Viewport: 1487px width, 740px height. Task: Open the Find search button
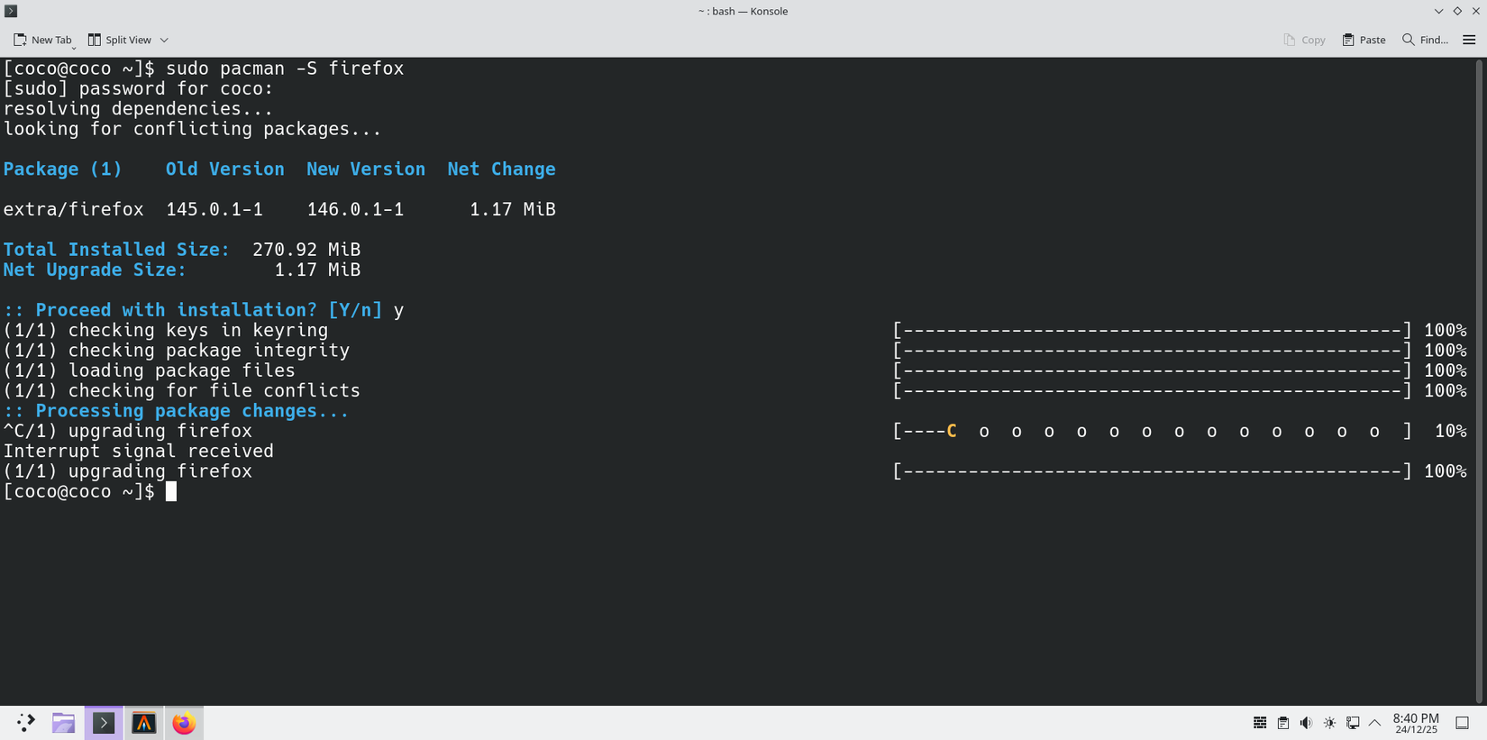[1425, 40]
